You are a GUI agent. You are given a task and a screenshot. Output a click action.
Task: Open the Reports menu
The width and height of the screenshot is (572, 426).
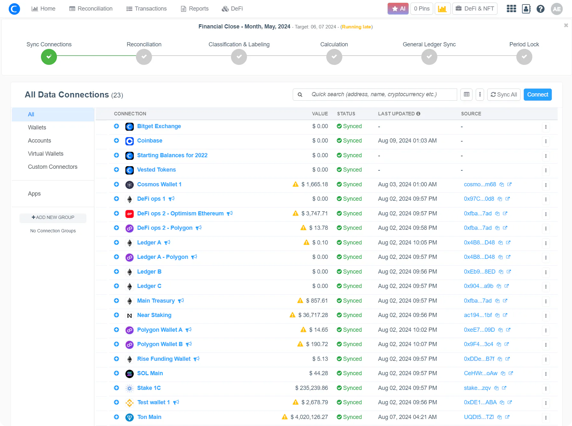click(195, 9)
